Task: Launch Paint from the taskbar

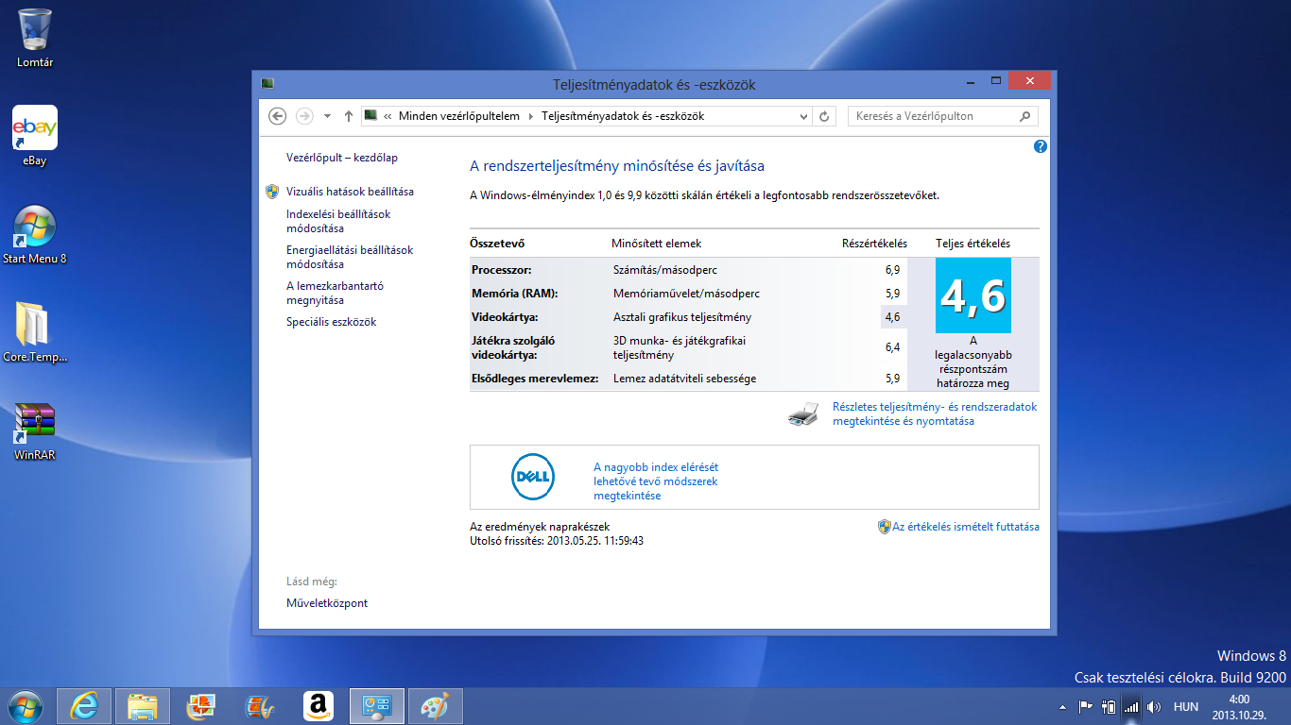Action: click(x=436, y=706)
